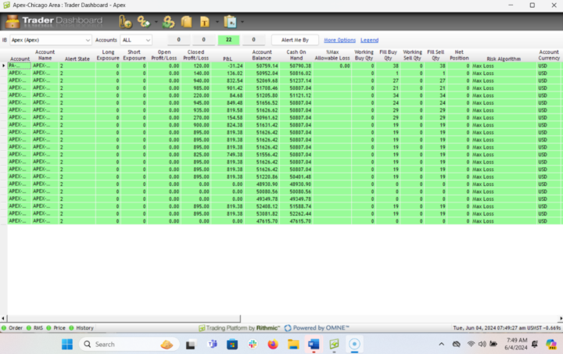Open Firefox from the taskbar
This screenshot has height=354, width=563.
tap(273, 345)
